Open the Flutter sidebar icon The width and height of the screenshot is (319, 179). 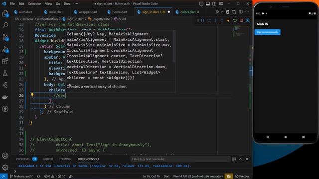click(5, 85)
